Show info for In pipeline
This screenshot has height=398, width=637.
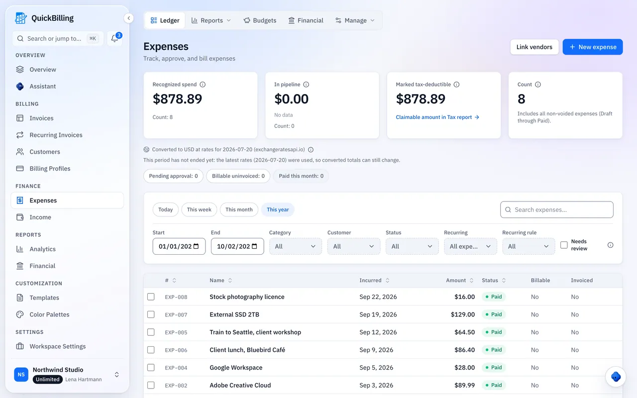click(306, 85)
